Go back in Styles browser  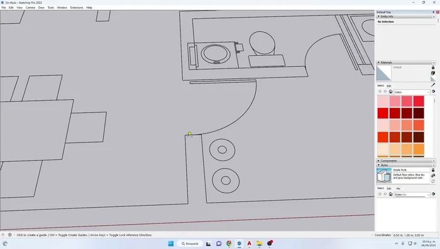380,194
